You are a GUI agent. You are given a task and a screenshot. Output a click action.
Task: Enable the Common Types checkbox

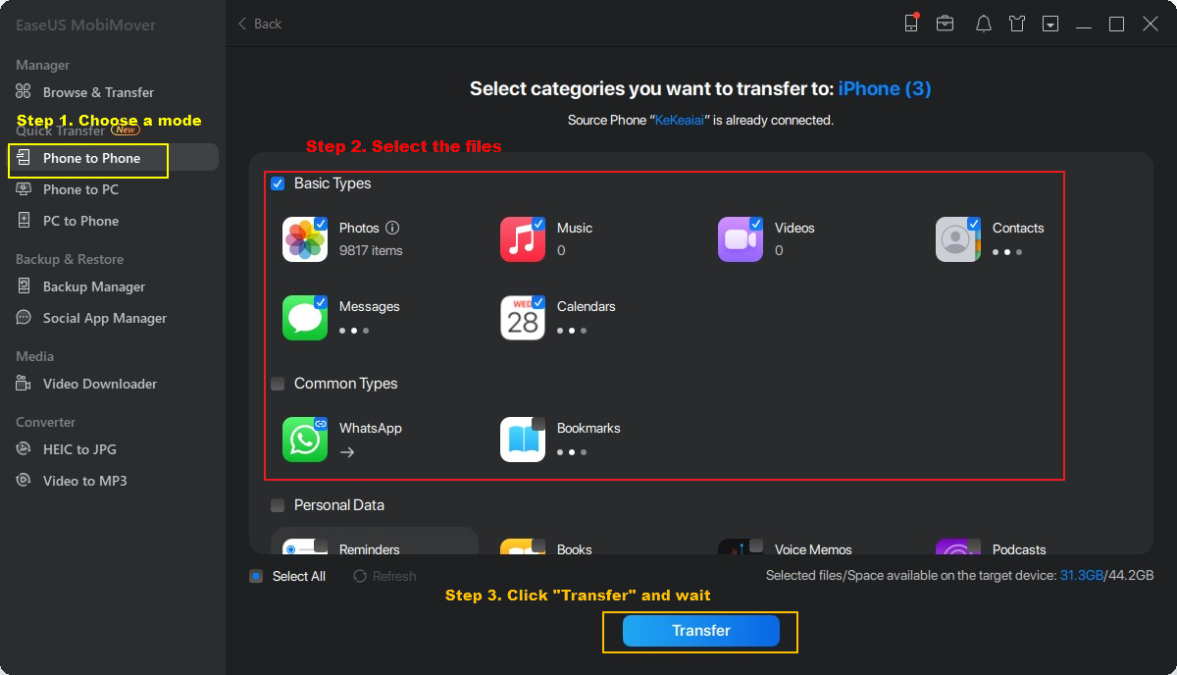click(276, 384)
